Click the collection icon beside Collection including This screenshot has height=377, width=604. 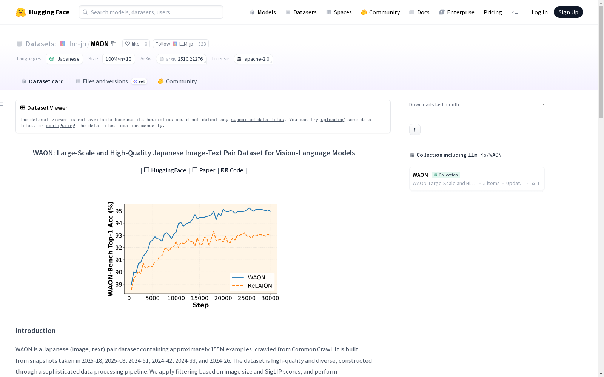(412, 155)
